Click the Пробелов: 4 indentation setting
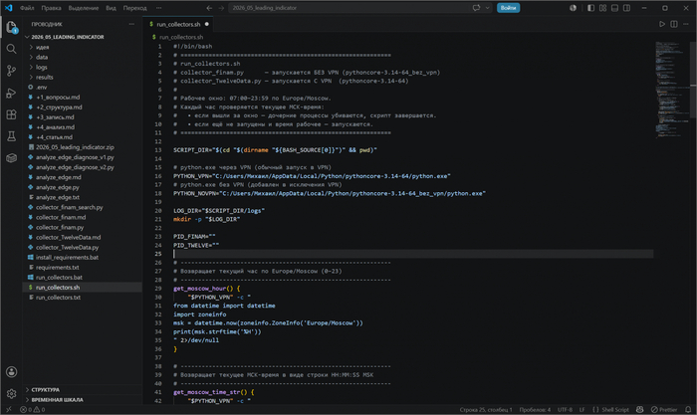This screenshot has height=415, width=697. 535,410
